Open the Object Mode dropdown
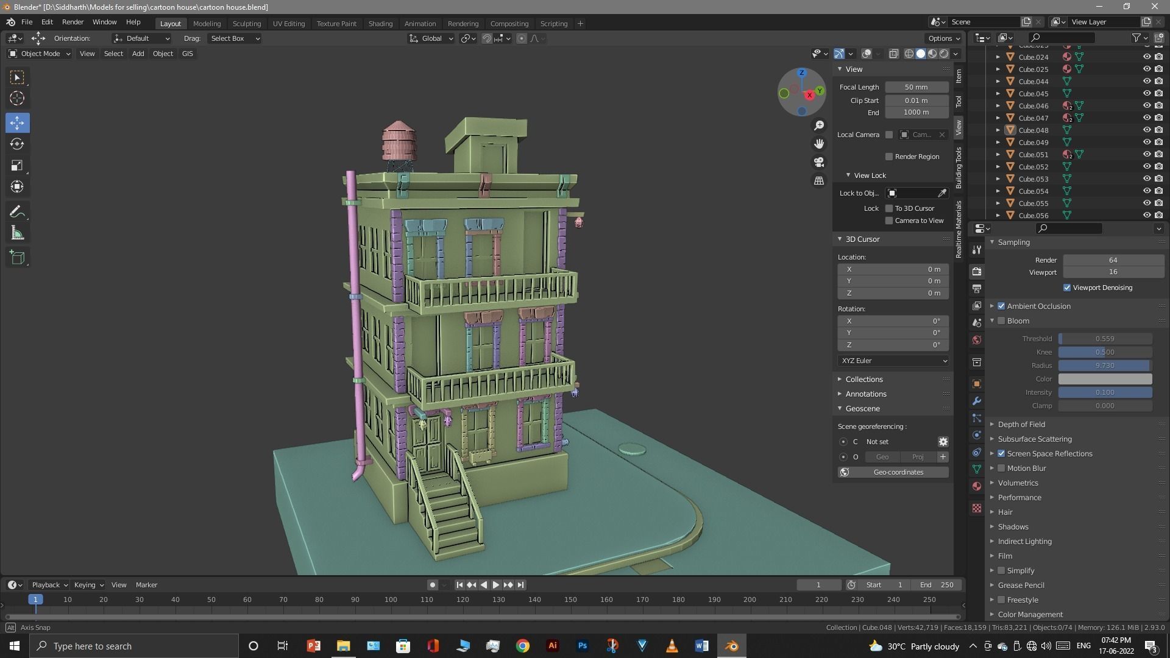The width and height of the screenshot is (1170, 658). coord(40,54)
